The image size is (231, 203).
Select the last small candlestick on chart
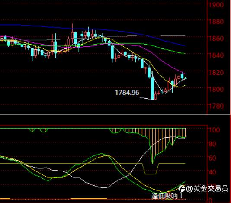186,78
